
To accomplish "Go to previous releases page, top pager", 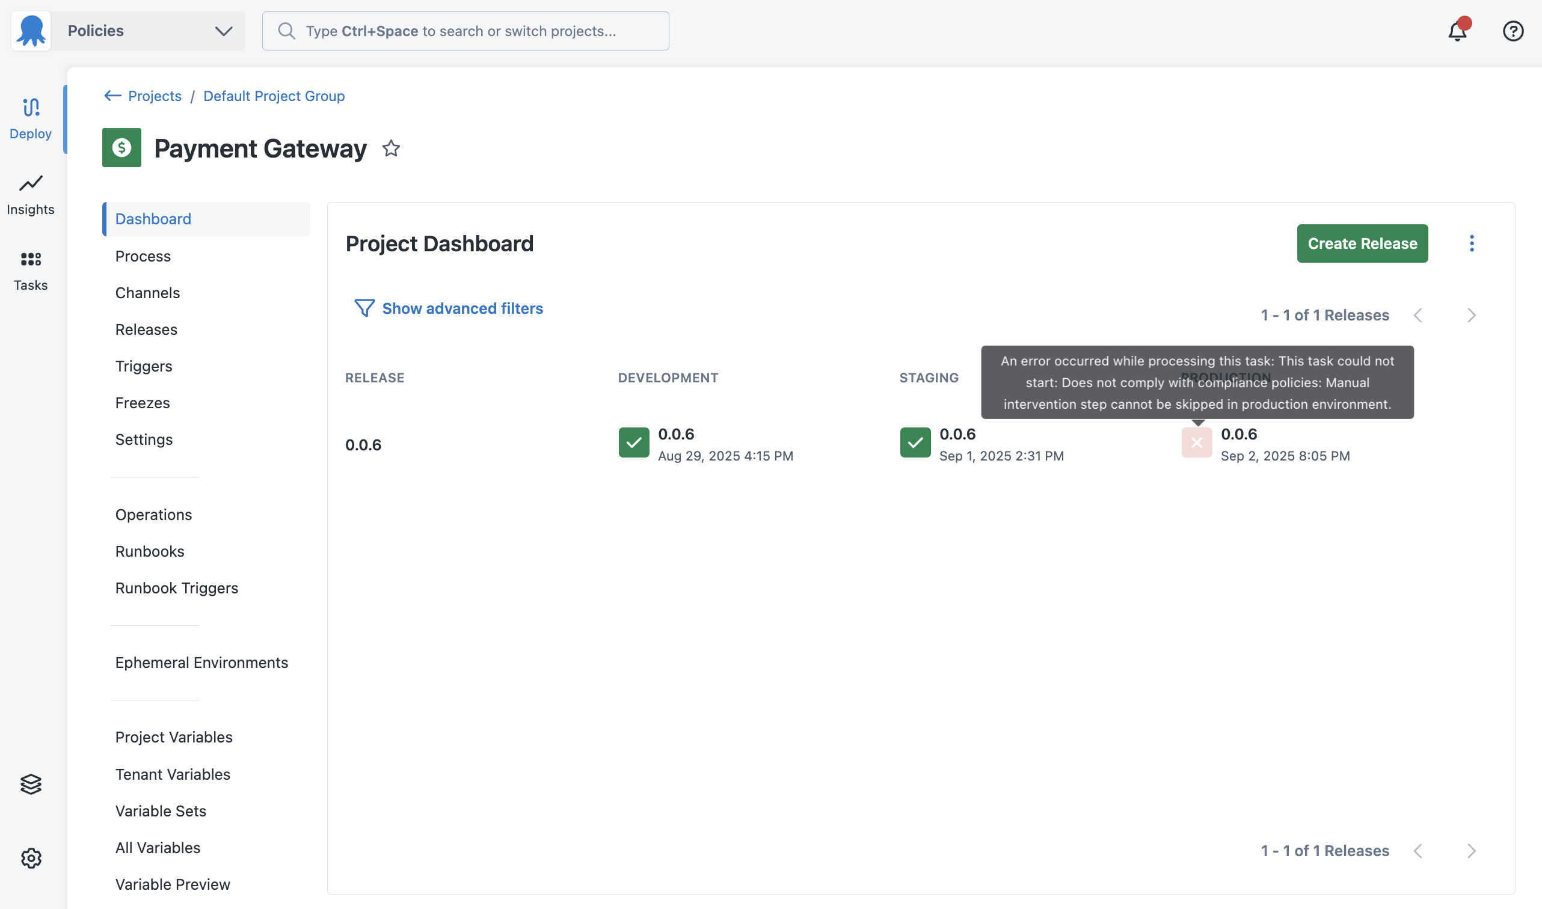I will coord(1418,315).
